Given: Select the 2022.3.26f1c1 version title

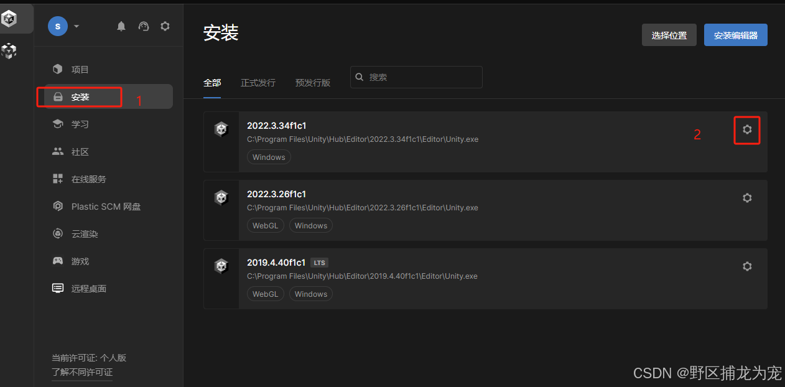Looking at the screenshot, I should click(276, 194).
